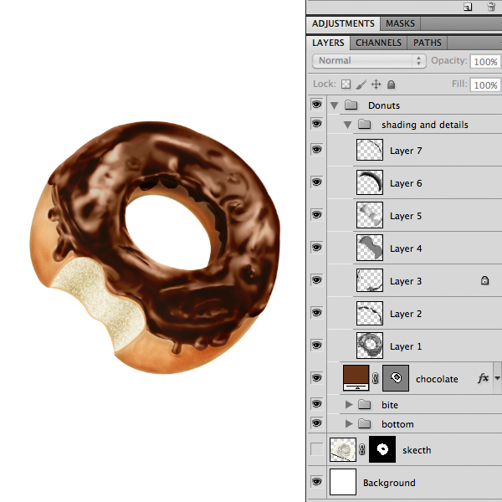Click the shading and details folder icon
This screenshot has height=502, width=502.
(x=364, y=124)
